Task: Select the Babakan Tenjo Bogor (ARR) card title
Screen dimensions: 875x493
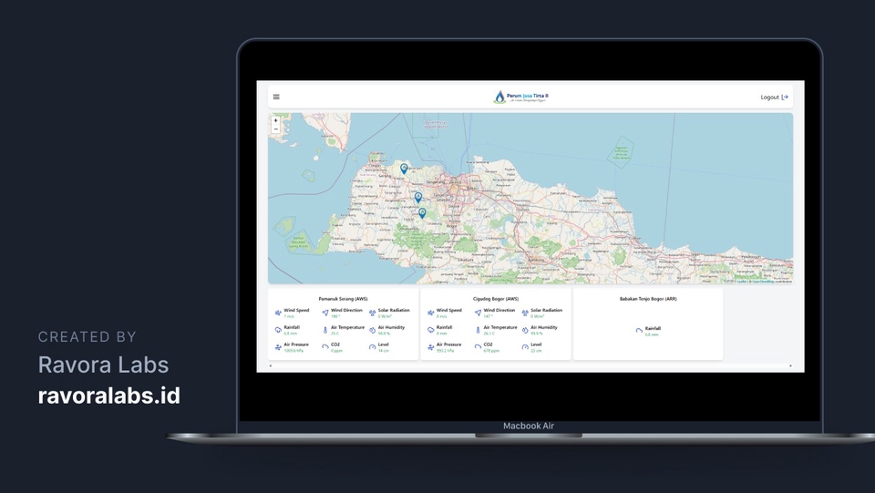Action: (x=648, y=299)
